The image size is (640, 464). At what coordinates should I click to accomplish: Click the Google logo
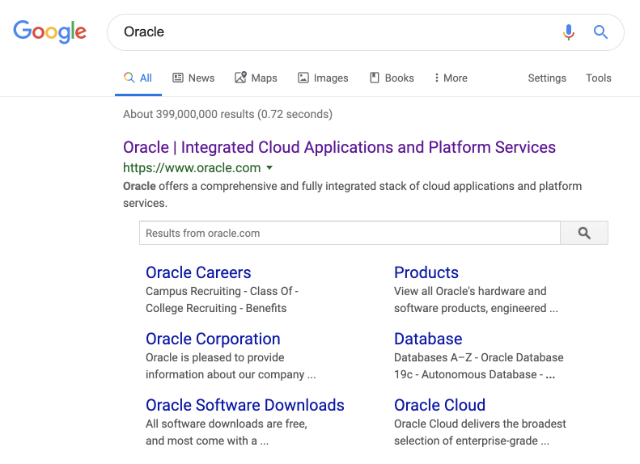point(49,32)
